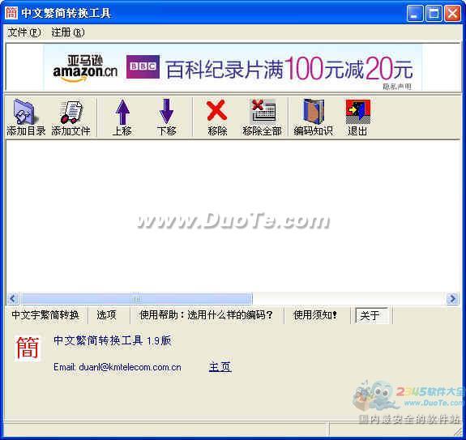
Task: Open the 使用须知! tab
Action: click(315, 315)
